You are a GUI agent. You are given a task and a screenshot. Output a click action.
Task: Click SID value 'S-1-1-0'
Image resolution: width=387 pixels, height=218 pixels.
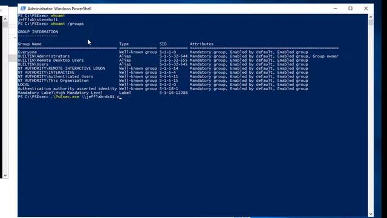tap(167, 52)
